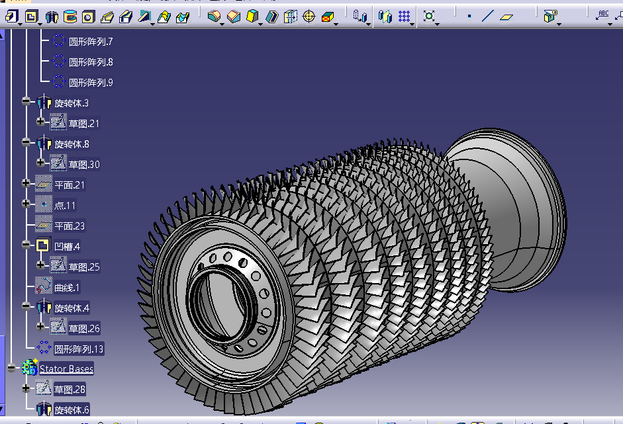Expand the 草图.26 tree node
This screenshot has width=623, height=424.
pyautogui.click(x=40, y=326)
